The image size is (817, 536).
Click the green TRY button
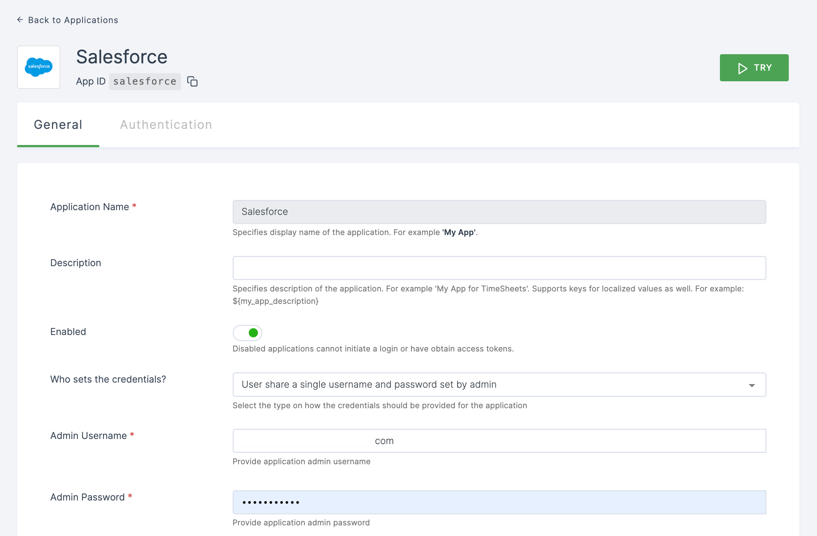pyautogui.click(x=754, y=68)
